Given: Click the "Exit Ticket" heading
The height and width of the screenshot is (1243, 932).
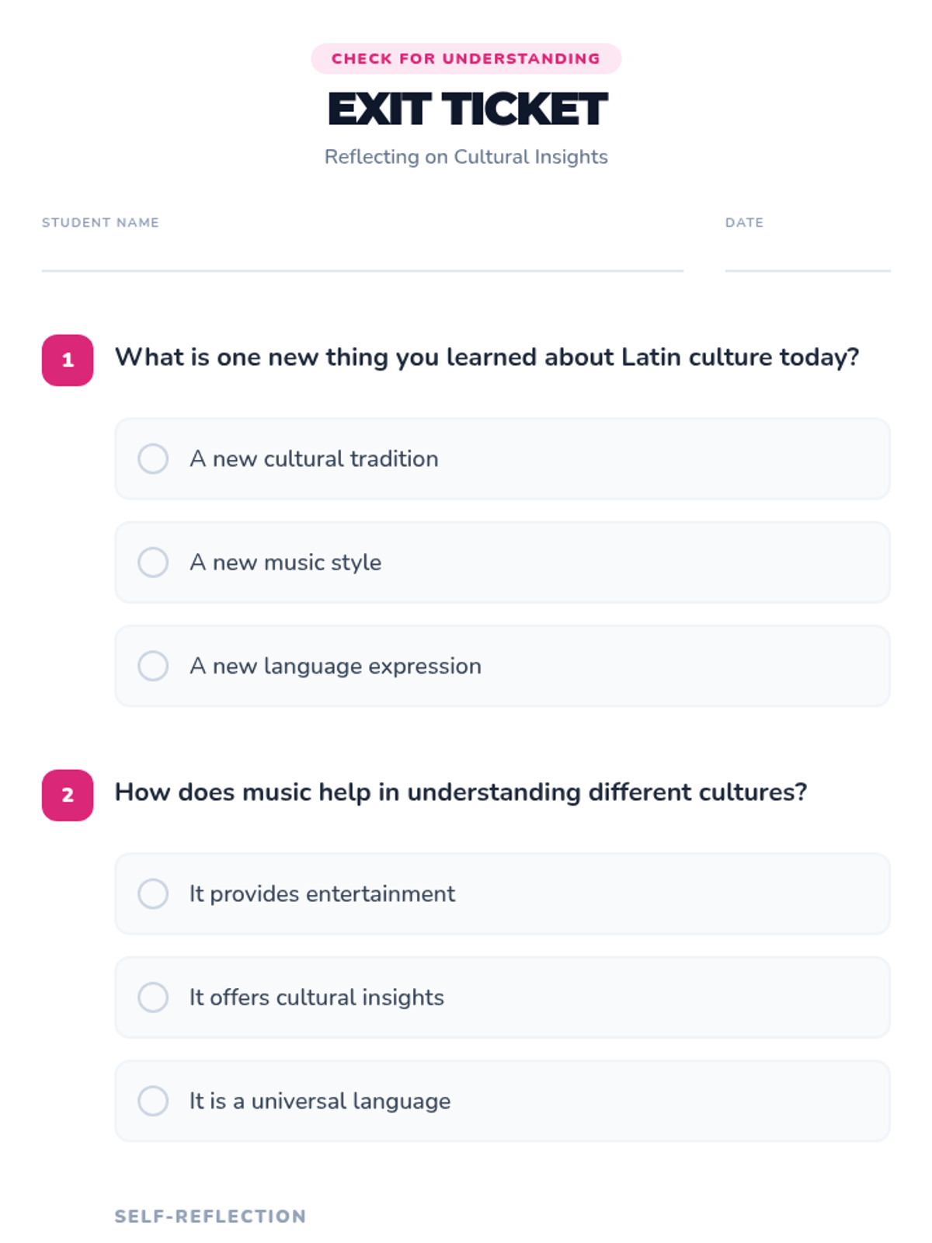Looking at the screenshot, I should (467, 109).
